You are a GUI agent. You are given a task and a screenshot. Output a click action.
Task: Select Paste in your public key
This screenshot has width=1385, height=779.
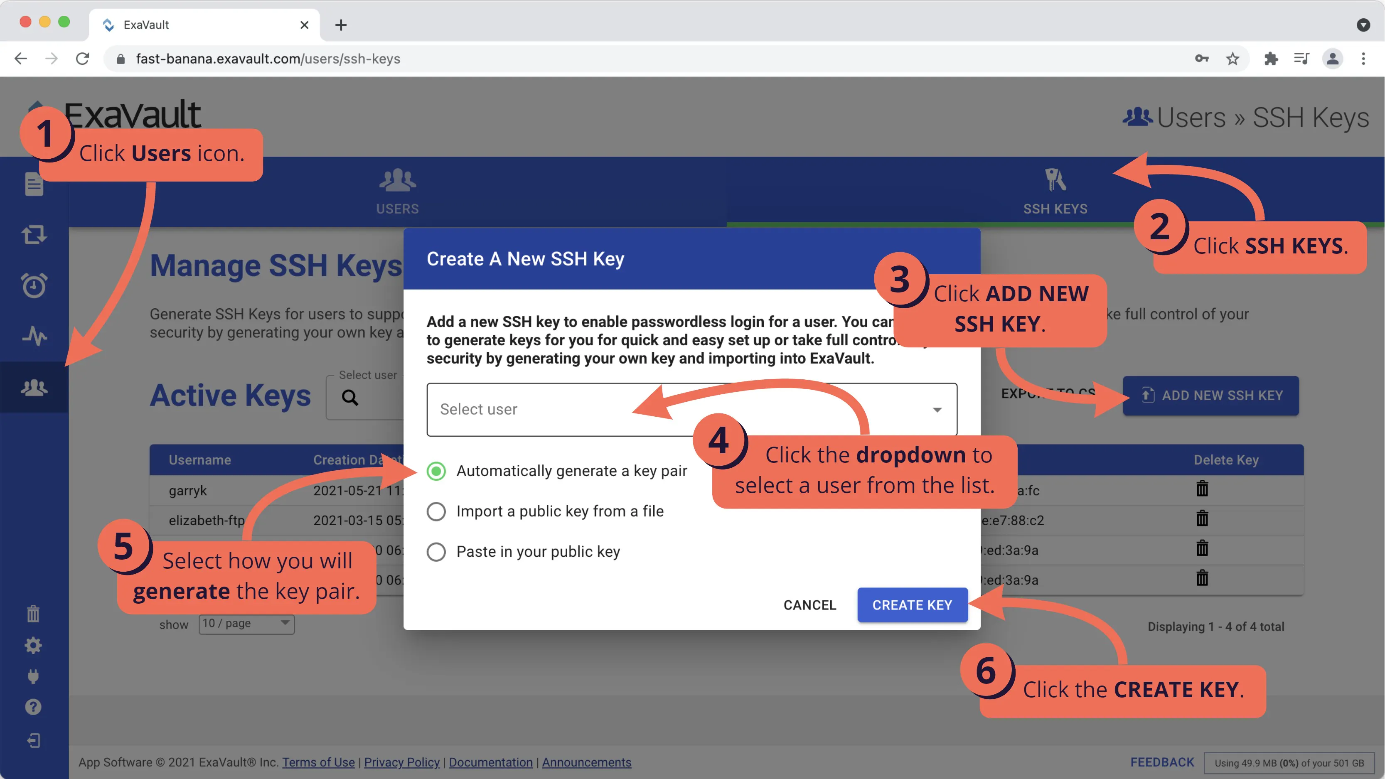(436, 552)
